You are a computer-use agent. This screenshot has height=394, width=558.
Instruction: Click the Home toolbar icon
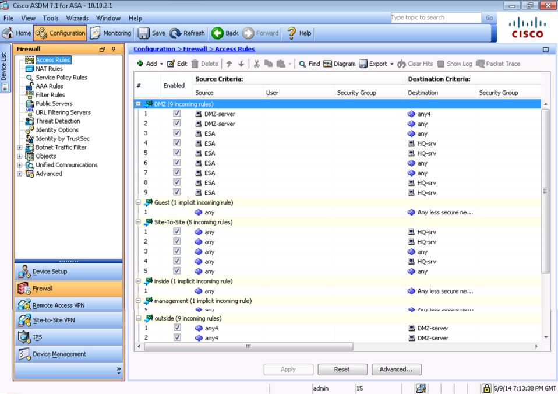[9, 33]
